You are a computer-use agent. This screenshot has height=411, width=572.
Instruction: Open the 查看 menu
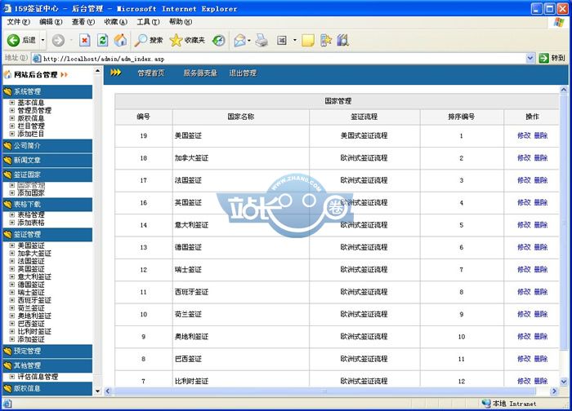click(83, 22)
